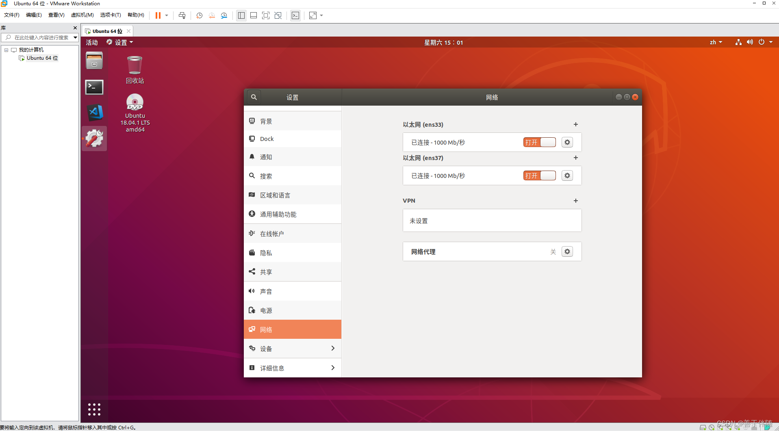Add a VPN connection with plus
Viewport: 779px width, 431px height.
pyautogui.click(x=576, y=201)
